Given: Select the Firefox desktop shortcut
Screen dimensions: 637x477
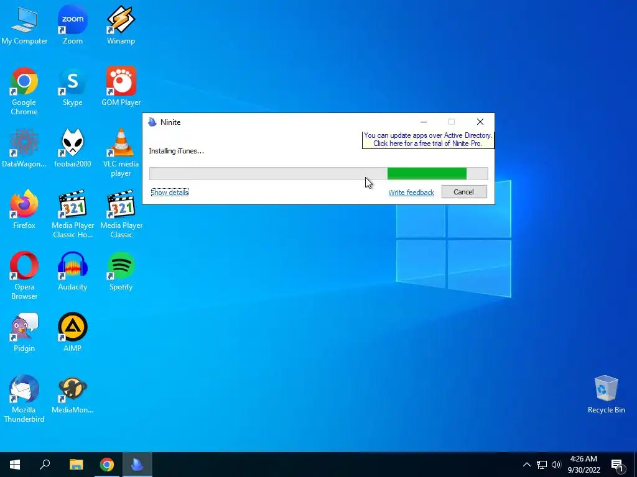Looking at the screenshot, I should click(24, 210).
